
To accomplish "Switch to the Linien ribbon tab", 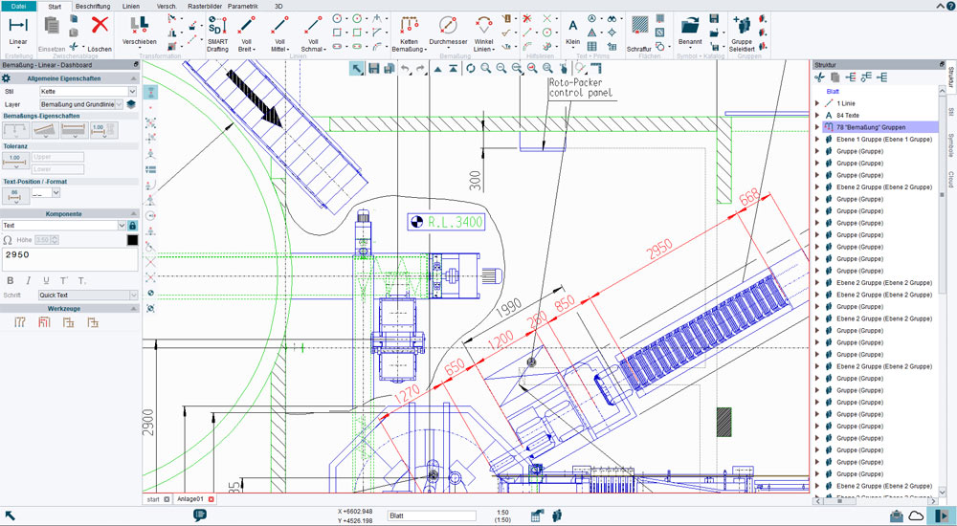I will 130,6.
